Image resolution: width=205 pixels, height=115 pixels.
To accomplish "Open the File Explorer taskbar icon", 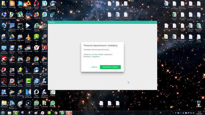I will 9,113.
